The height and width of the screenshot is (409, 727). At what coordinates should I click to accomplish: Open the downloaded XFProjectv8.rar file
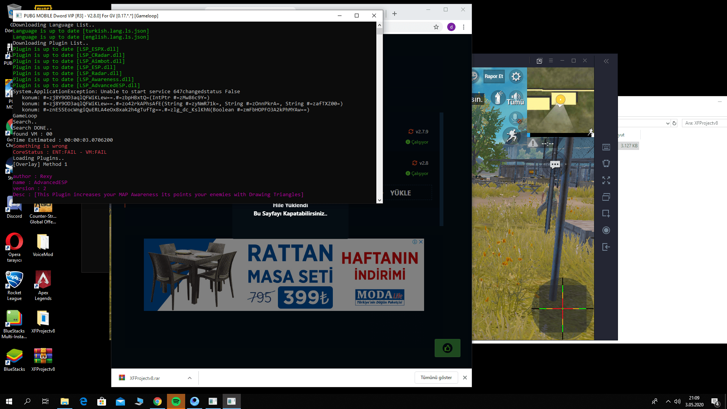(145, 378)
